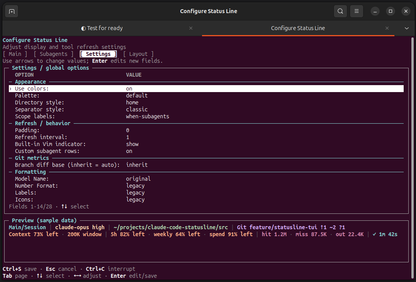Click the Separator style value 'classic'
This screenshot has height=282, width=416.
coord(137,109)
